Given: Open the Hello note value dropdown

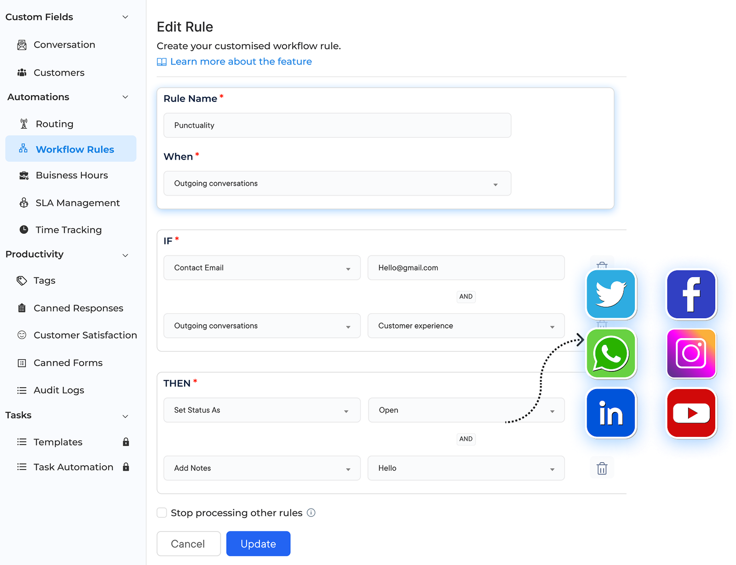Looking at the screenshot, I should coord(466,468).
